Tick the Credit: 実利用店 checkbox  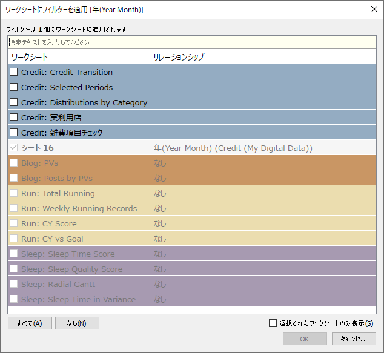click(x=14, y=117)
